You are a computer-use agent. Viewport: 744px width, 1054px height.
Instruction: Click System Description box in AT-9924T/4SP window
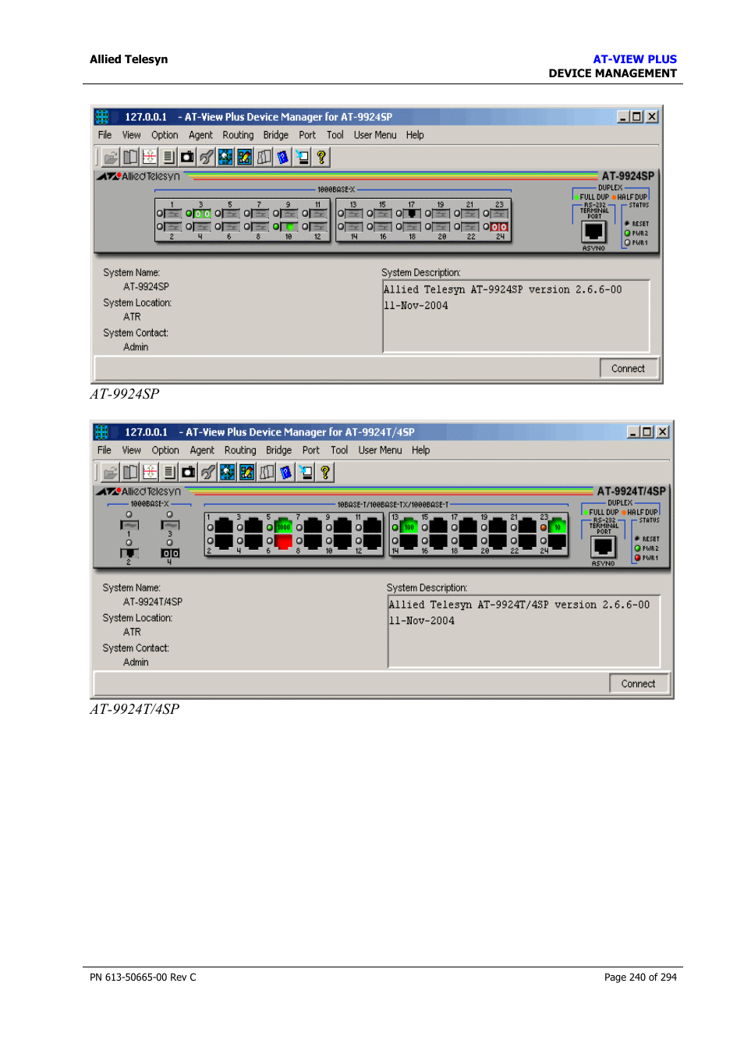(x=524, y=631)
